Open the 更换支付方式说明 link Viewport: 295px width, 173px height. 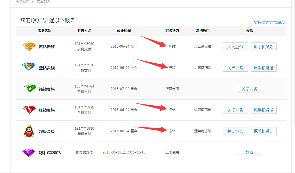(270, 22)
